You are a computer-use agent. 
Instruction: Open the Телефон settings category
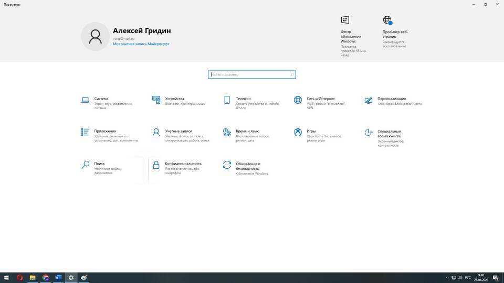tap(243, 99)
